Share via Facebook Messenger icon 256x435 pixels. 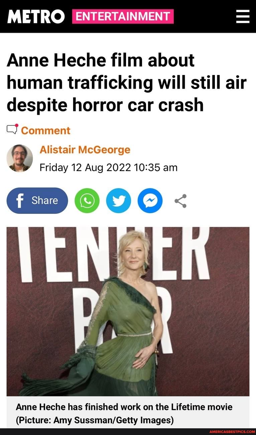150,201
